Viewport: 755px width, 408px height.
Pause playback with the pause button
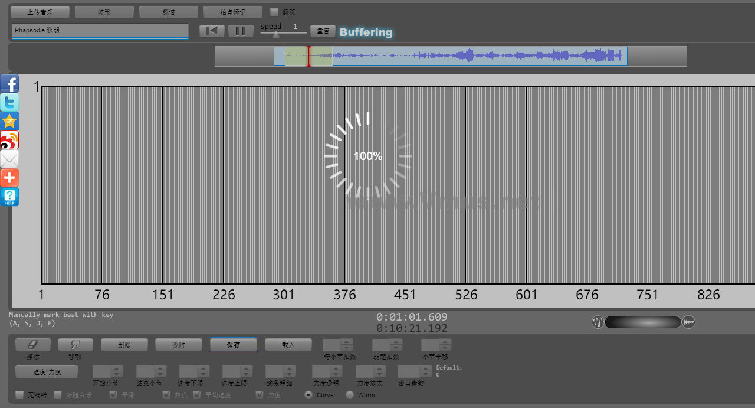tap(241, 31)
